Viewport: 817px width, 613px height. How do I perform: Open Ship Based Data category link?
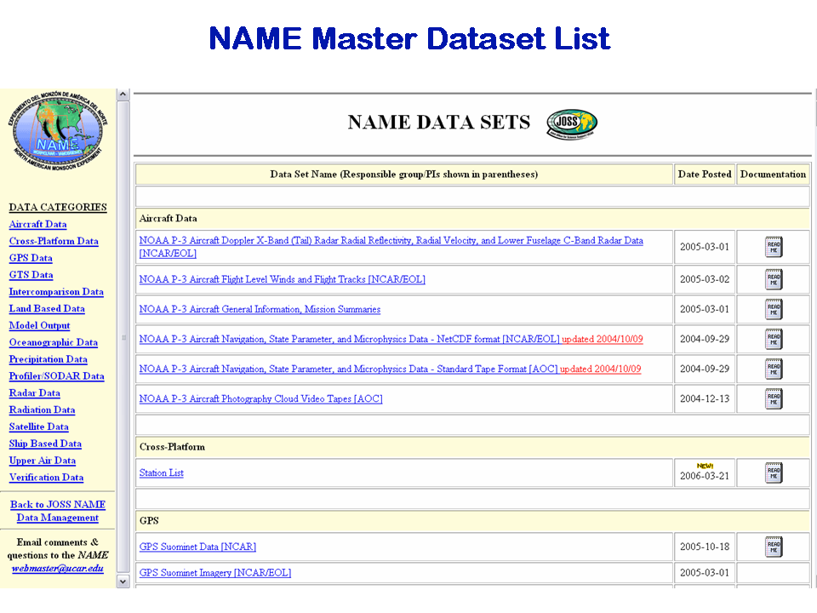click(45, 444)
